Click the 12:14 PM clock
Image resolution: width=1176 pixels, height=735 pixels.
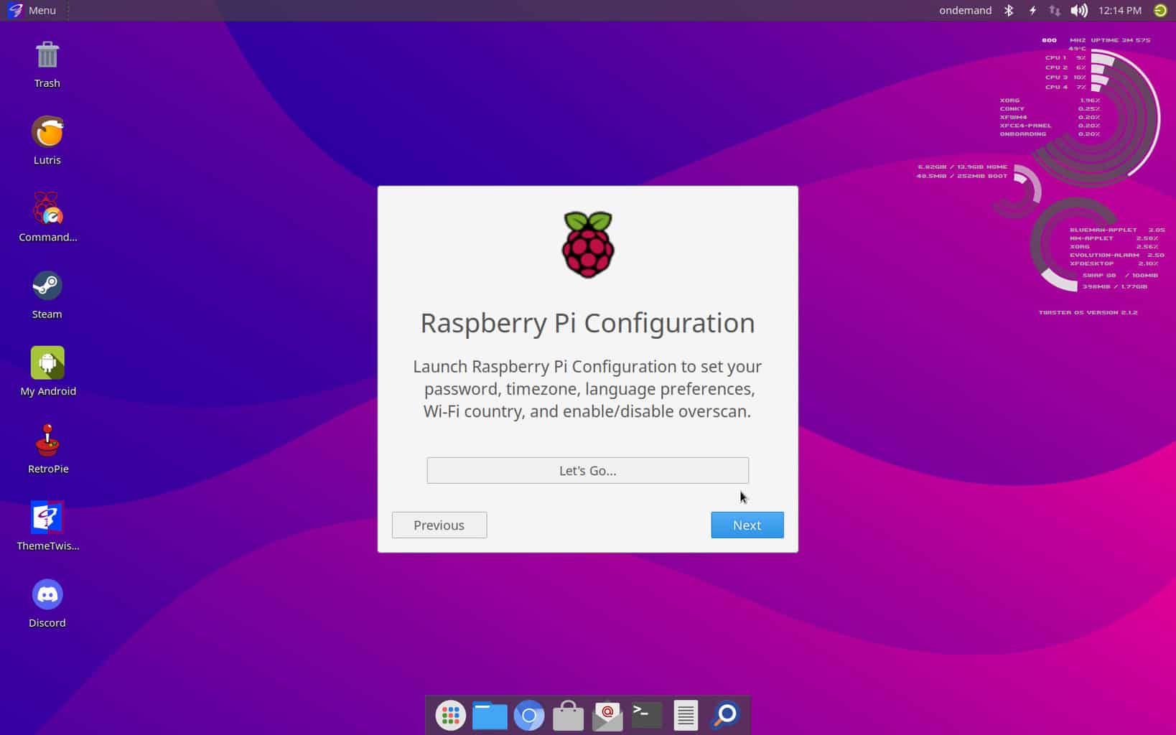point(1120,10)
